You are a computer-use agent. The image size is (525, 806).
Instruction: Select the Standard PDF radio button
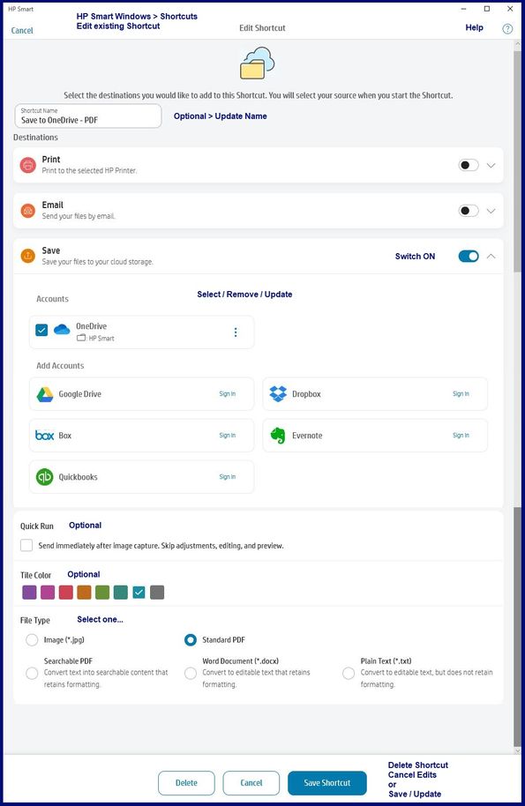191,640
